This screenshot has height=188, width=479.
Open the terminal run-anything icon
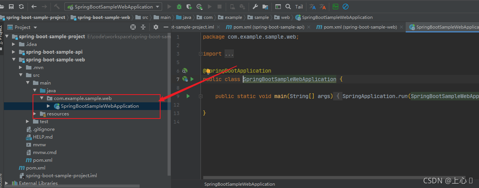tap(278, 7)
